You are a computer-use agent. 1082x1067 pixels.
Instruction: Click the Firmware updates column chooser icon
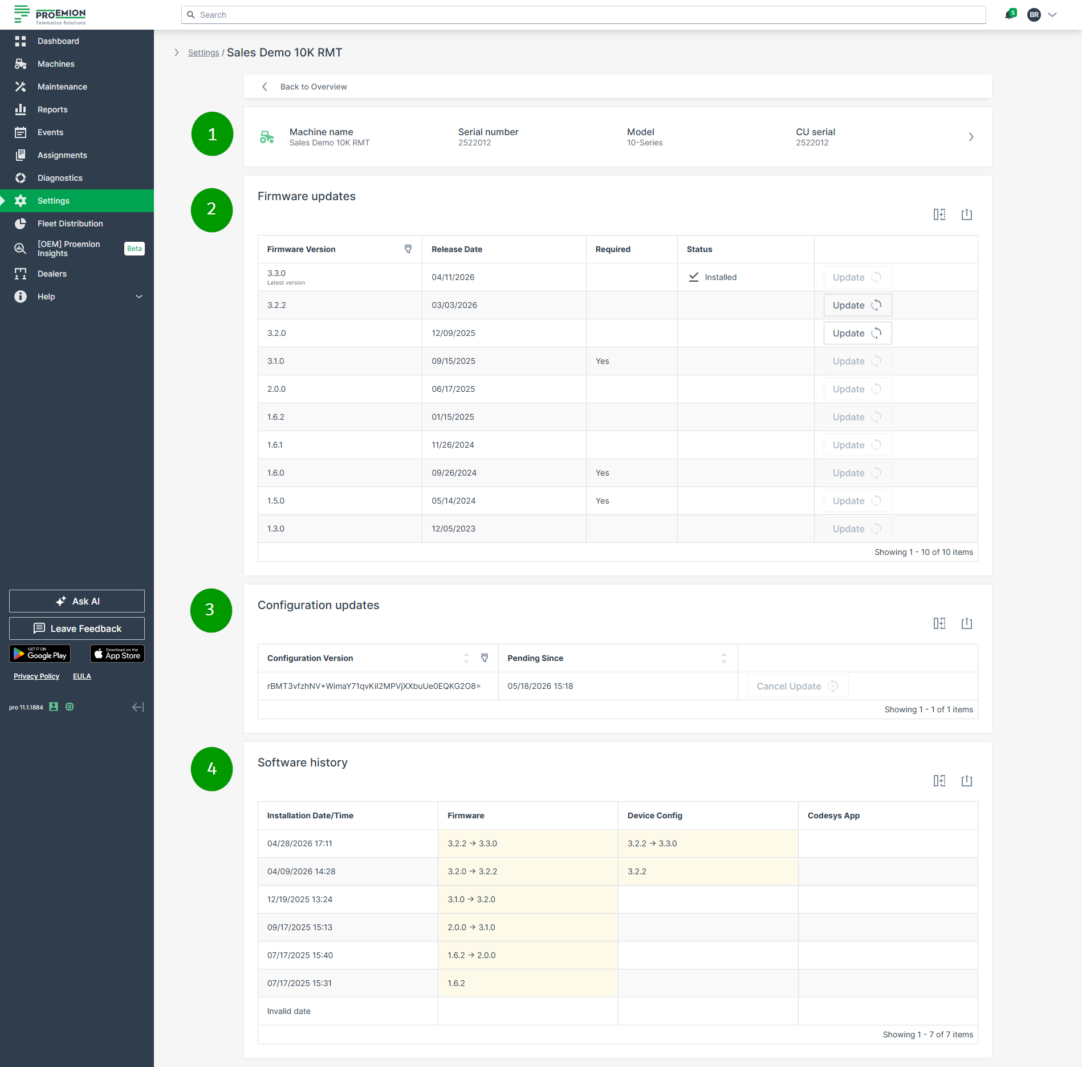pyautogui.click(x=939, y=214)
